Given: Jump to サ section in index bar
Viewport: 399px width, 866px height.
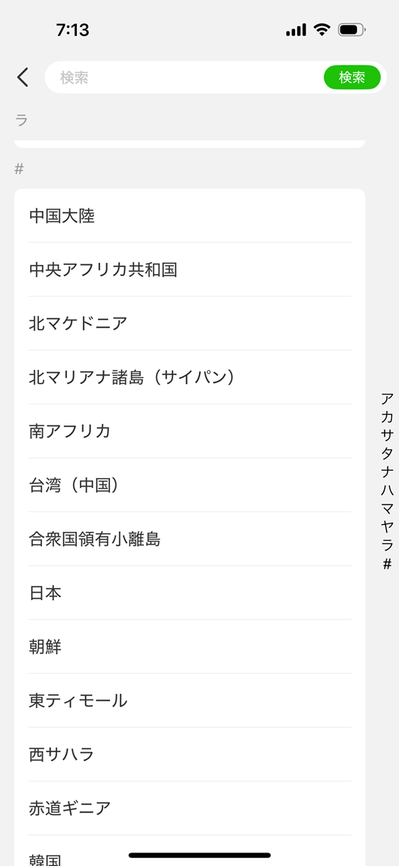Looking at the screenshot, I should tap(388, 435).
